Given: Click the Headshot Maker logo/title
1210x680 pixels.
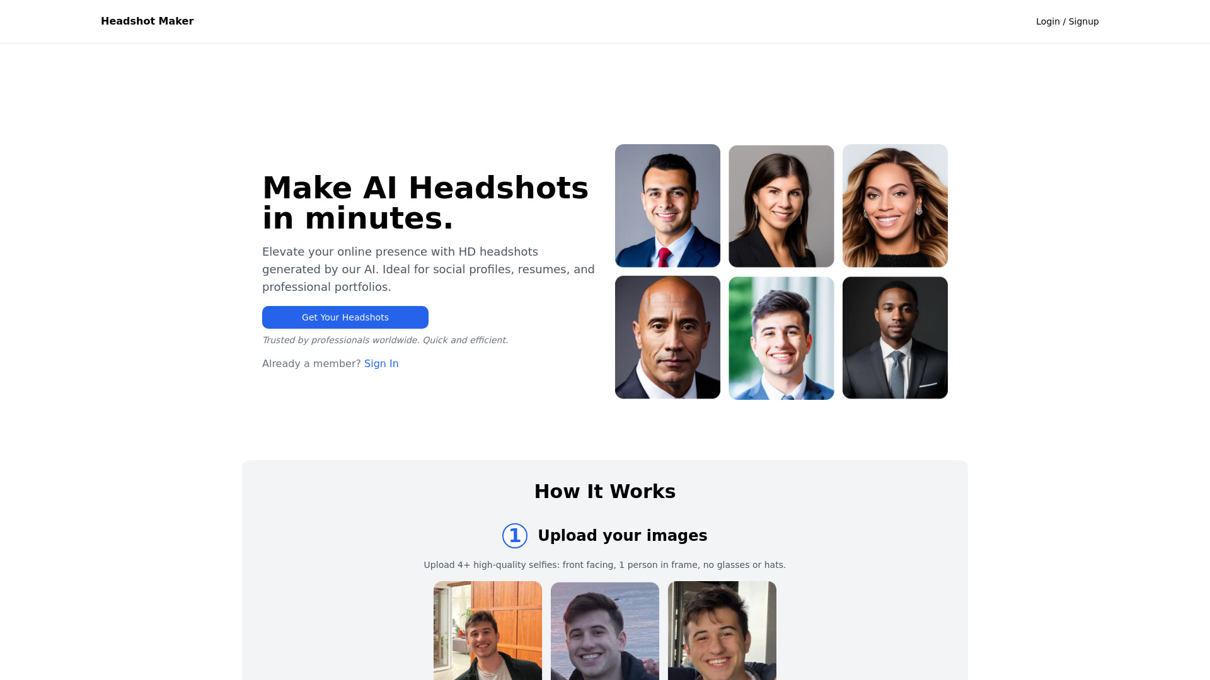Looking at the screenshot, I should click(147, 21).
